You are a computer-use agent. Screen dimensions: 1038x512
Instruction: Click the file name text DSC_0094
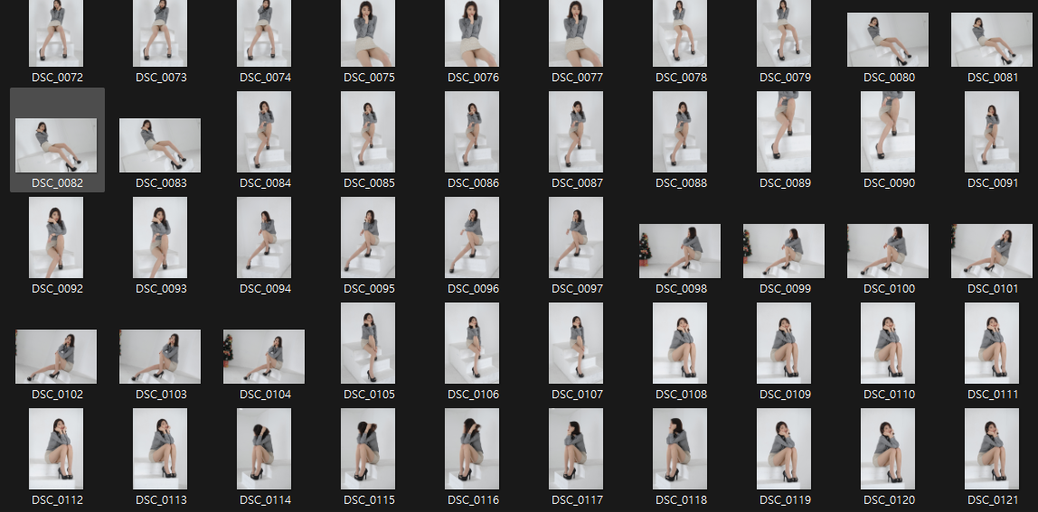(266, 289)
